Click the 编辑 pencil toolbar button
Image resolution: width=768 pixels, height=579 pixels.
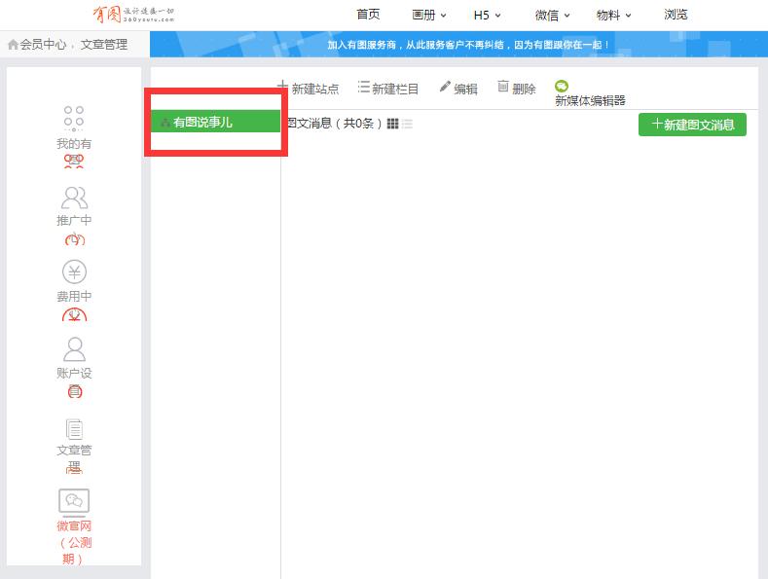pyautogui.click(x=458, y=89)
